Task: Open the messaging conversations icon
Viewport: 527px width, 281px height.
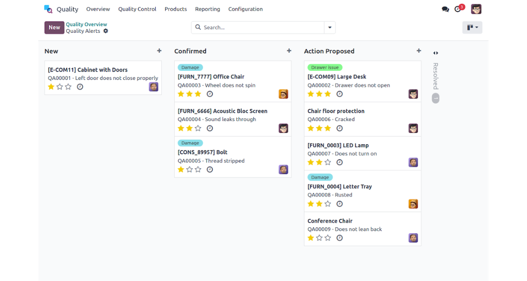Action: pos(445,9)
